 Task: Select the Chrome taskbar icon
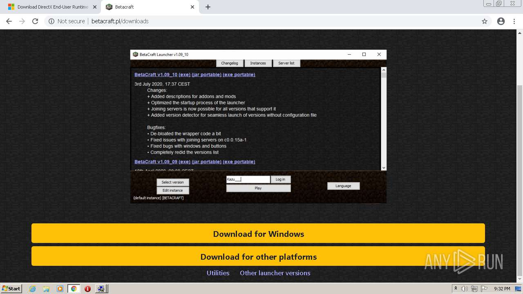74,289
